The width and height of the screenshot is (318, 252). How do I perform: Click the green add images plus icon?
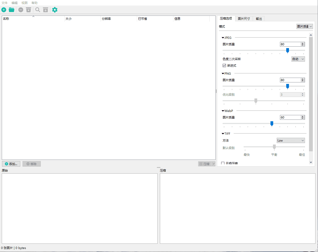pos(4,10)
